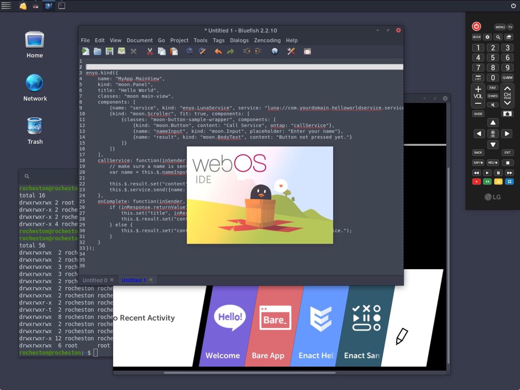Click the Save As icon in Bluefish toolbar
The height and width of the screenshot is (390, 520).
(122, 51)
